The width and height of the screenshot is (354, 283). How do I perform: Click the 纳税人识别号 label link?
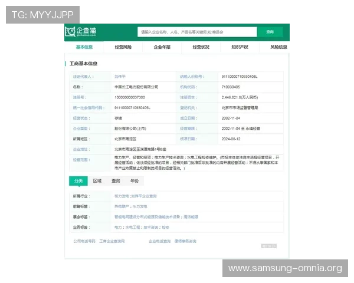pyautogui.click(x=192, y=77)
